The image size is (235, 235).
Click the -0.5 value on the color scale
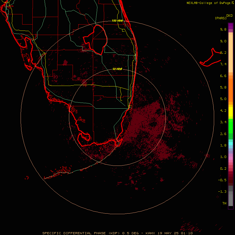222,180
